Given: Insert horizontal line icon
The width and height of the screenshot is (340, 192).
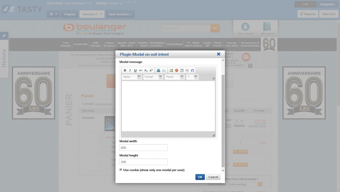Looking at the screenshot, I should (187, 70).
